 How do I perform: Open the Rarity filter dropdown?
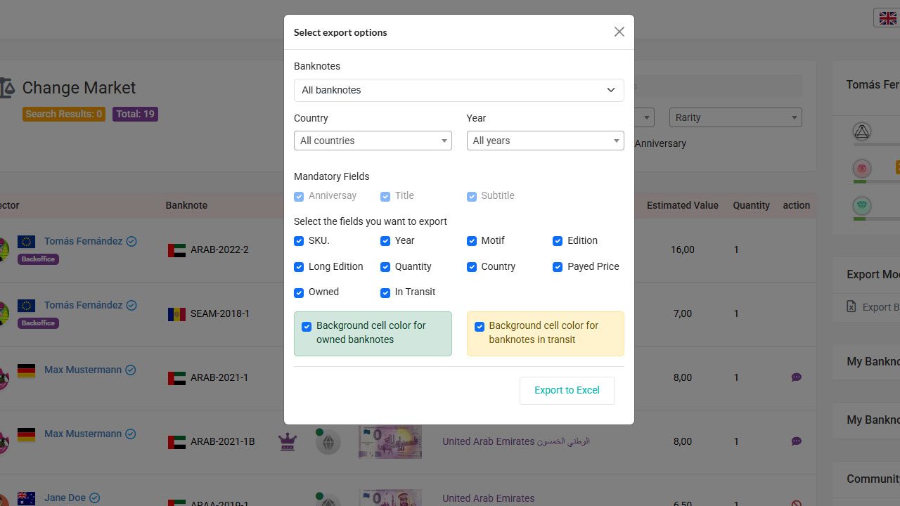(735, 117)
